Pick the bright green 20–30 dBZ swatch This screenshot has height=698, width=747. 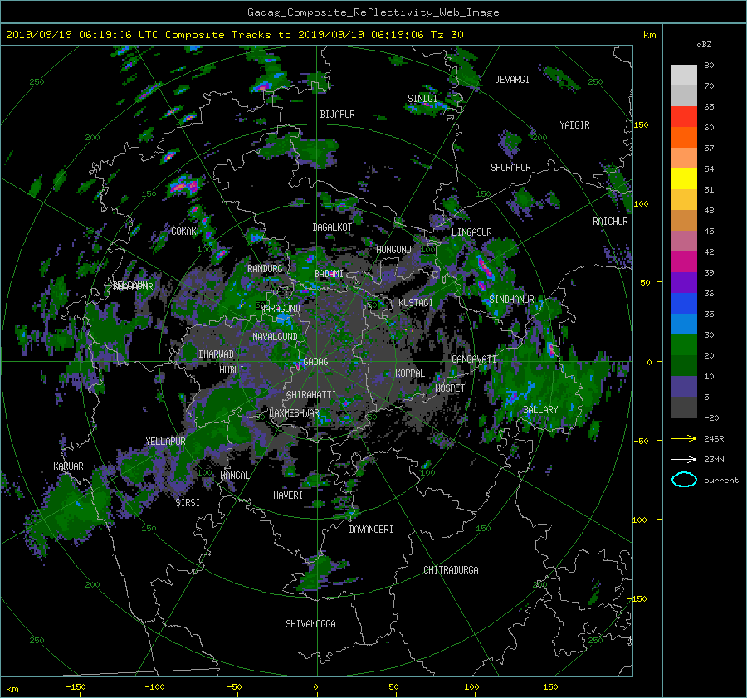point(684,345)
